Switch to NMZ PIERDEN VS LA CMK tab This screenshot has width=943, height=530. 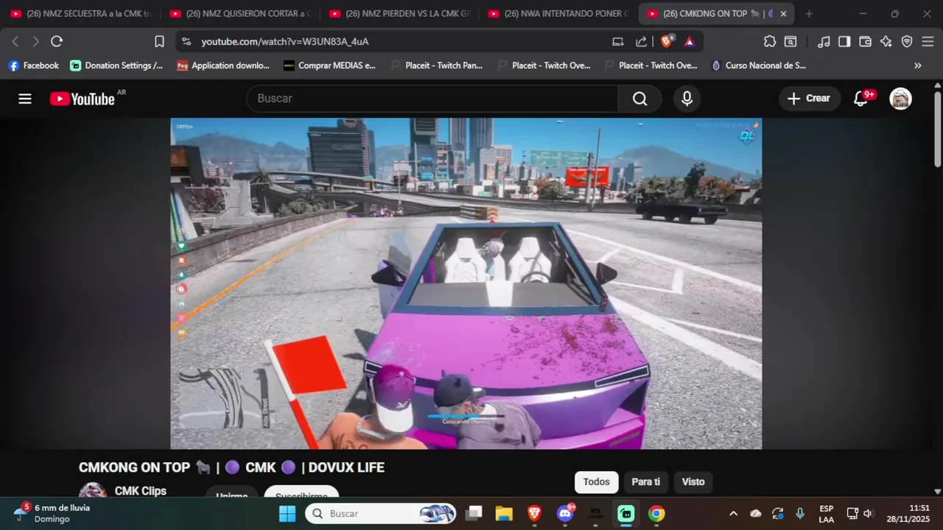[x=399, y=14]
